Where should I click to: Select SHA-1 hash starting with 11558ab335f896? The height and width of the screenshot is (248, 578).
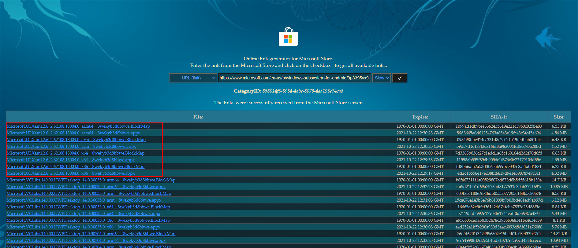click(499, 160)
